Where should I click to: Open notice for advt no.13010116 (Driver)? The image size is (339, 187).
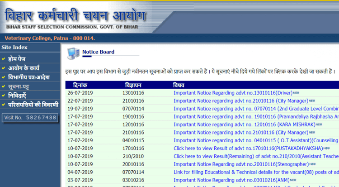click(x=233, y=93)
